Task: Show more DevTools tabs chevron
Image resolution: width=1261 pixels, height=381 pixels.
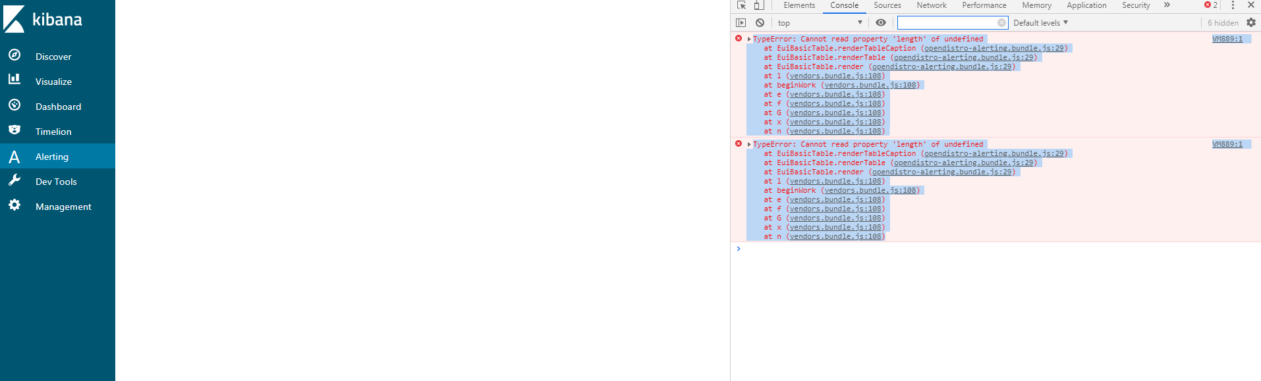Action: click(x=1167, y=5)
